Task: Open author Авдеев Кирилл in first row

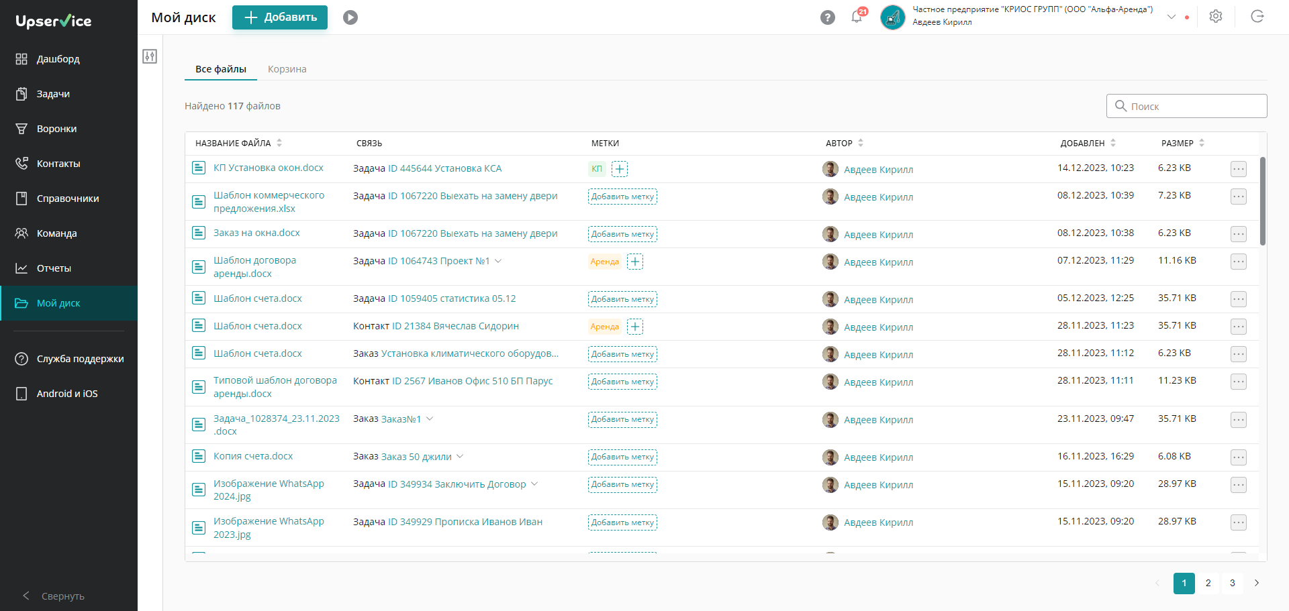Action: coord(878,170)
